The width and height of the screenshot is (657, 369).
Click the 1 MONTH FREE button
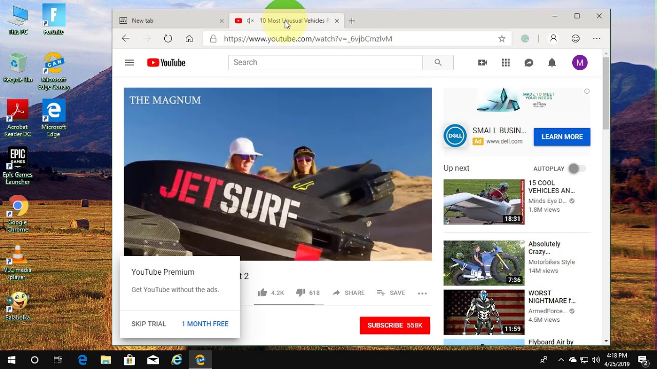[205, 324]
